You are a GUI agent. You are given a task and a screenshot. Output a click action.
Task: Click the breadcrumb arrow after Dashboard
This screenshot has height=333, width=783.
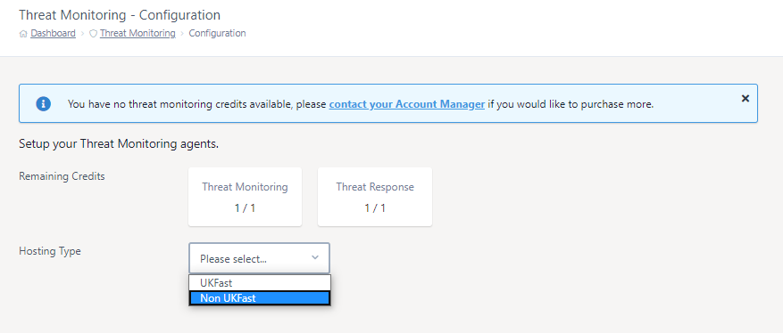(82, 34)
